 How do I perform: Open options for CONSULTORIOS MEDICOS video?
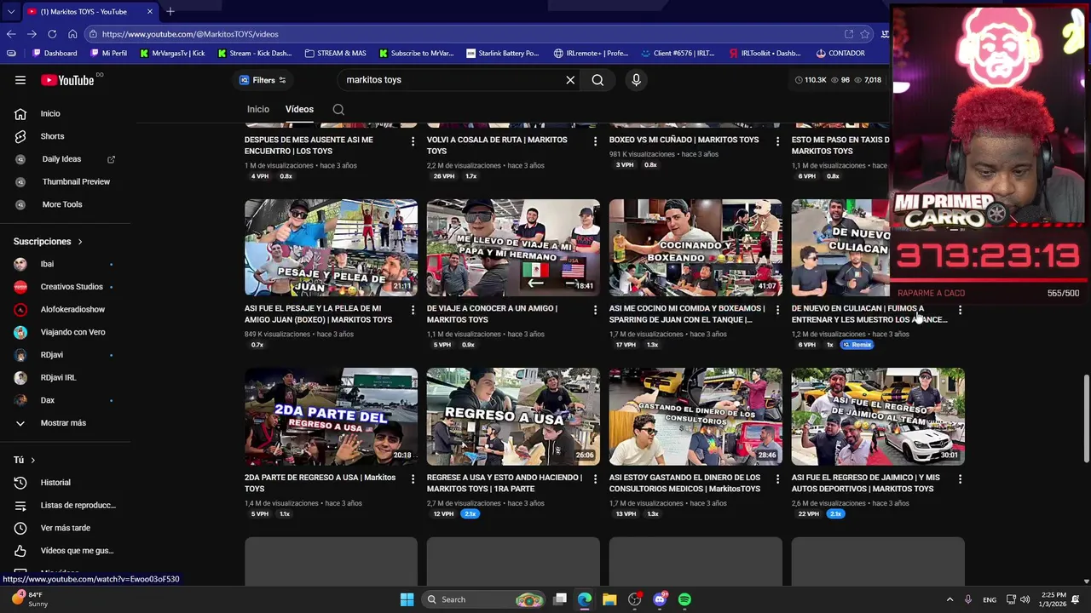(x=777, y=479)
